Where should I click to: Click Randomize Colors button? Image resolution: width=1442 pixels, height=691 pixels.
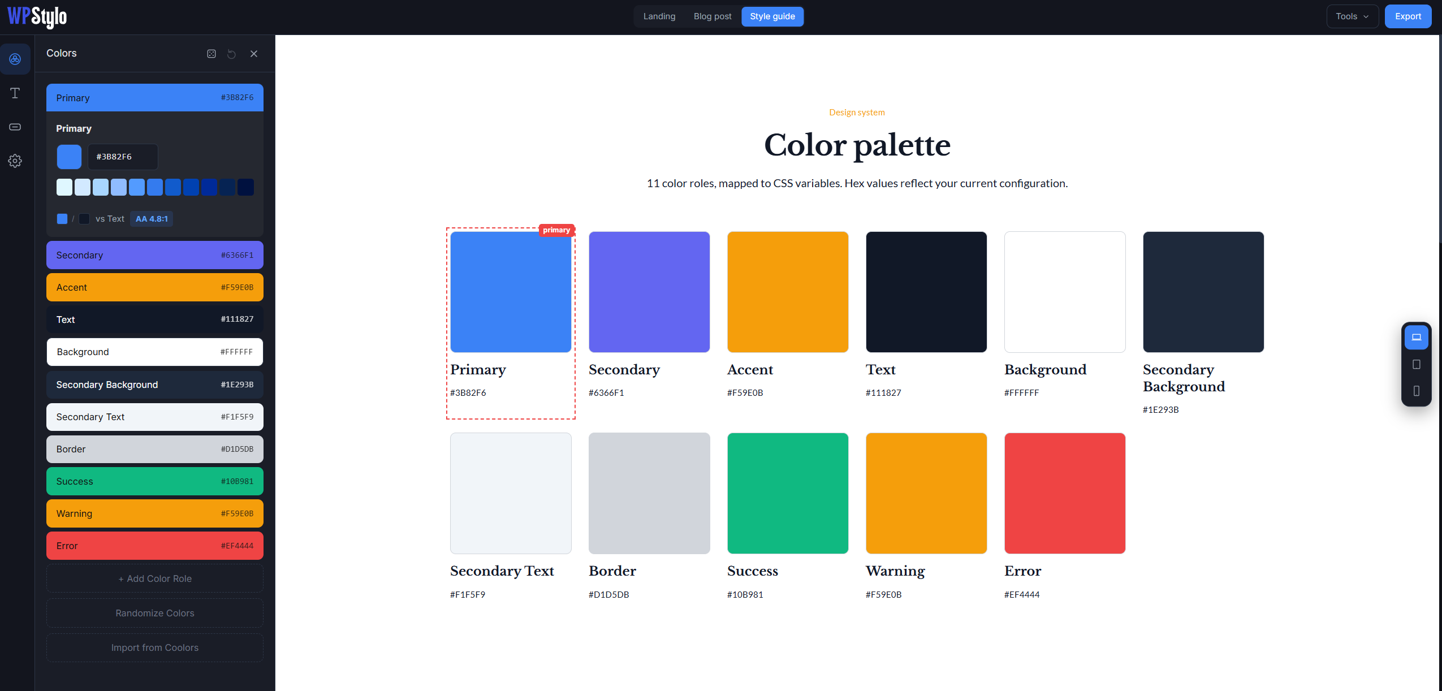(155, 613)
